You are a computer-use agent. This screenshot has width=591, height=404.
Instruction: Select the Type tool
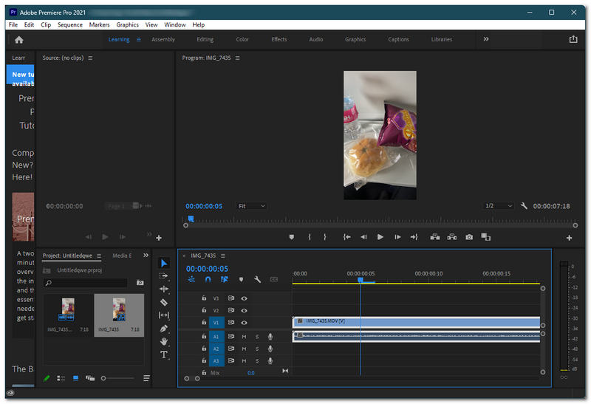163,355
